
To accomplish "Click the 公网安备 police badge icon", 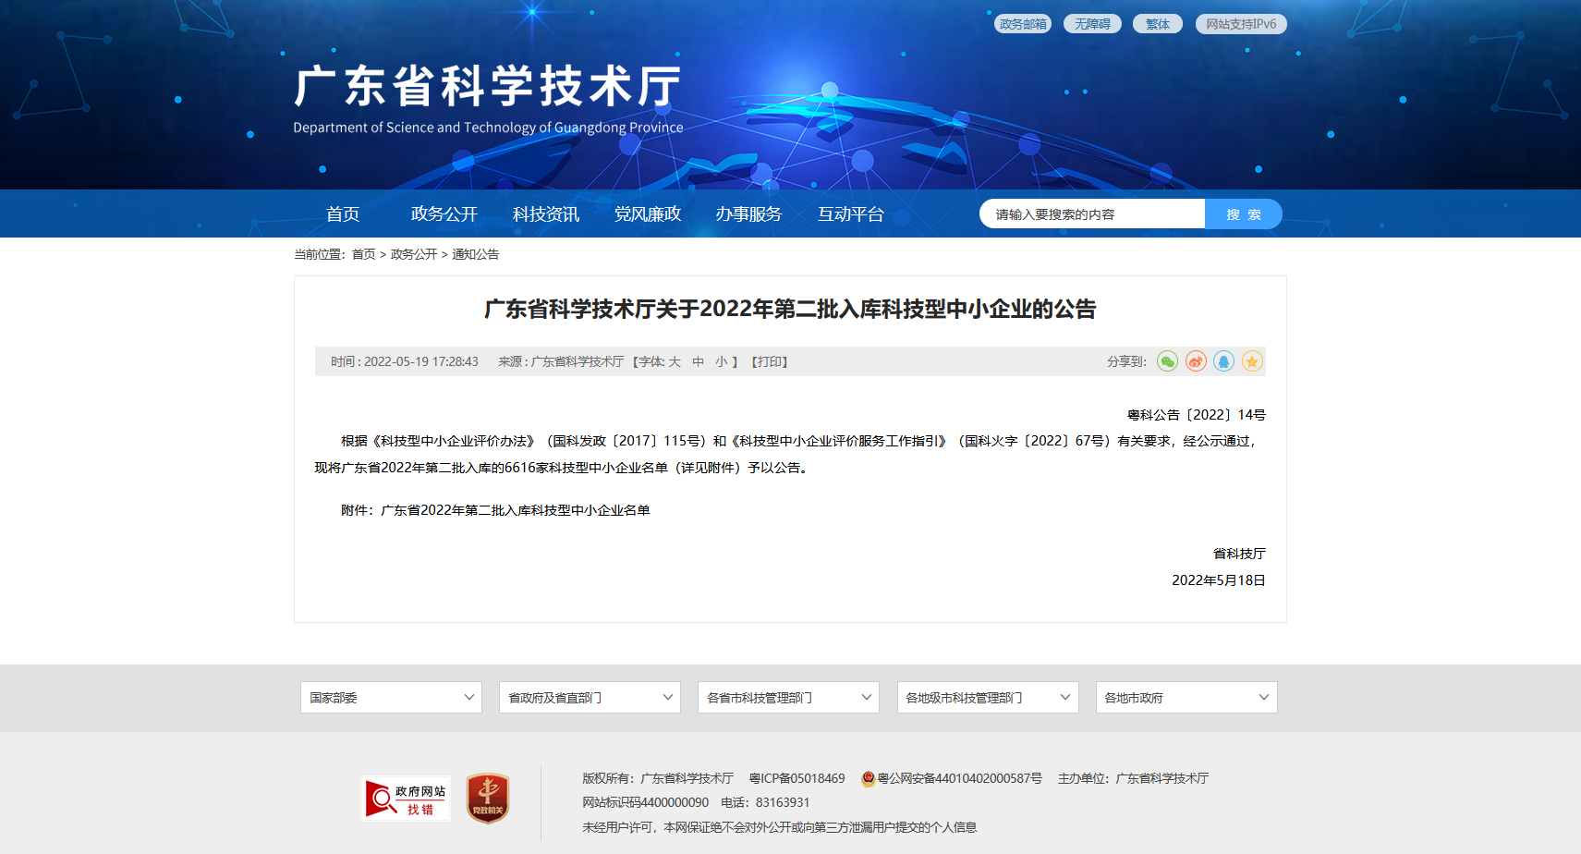I will tap(867, 778).
